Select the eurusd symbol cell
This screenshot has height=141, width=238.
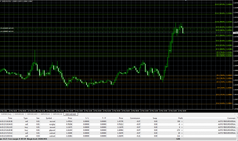(53, 127)
